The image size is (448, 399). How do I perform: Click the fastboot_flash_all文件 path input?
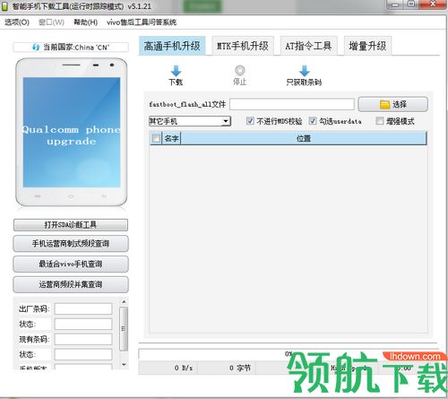(292, 104)
